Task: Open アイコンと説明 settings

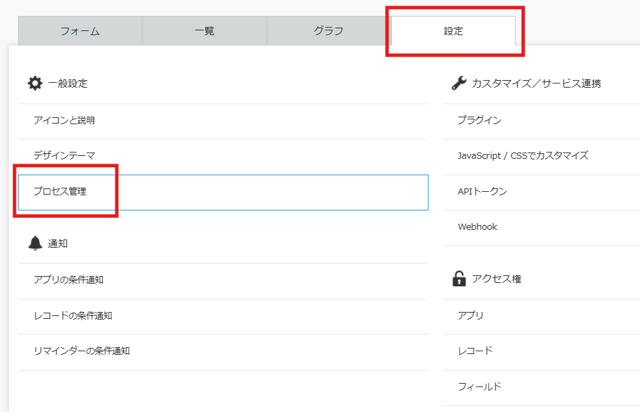Action: 64,121
